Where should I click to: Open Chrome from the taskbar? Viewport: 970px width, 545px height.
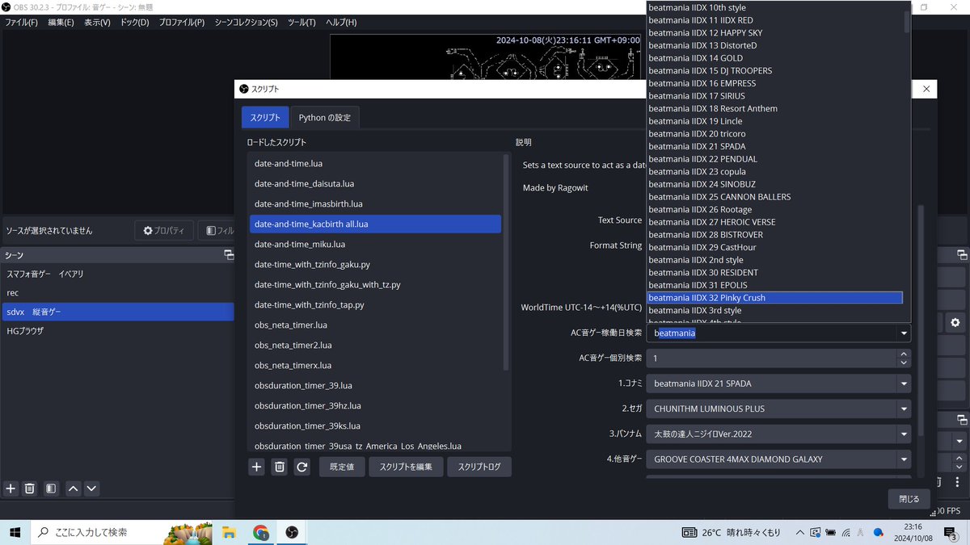(260, 532)
